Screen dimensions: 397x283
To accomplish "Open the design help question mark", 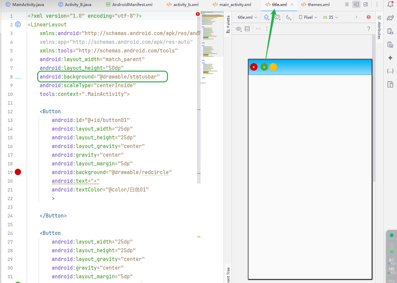I will coord(369,29).
